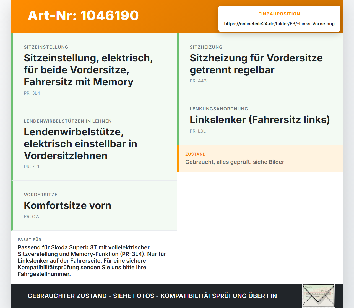The width and height of the screenshot is (354, 308).
Task: Click the PR: 4A3 code
Action: pyautogui.click(x=198, y=81)
